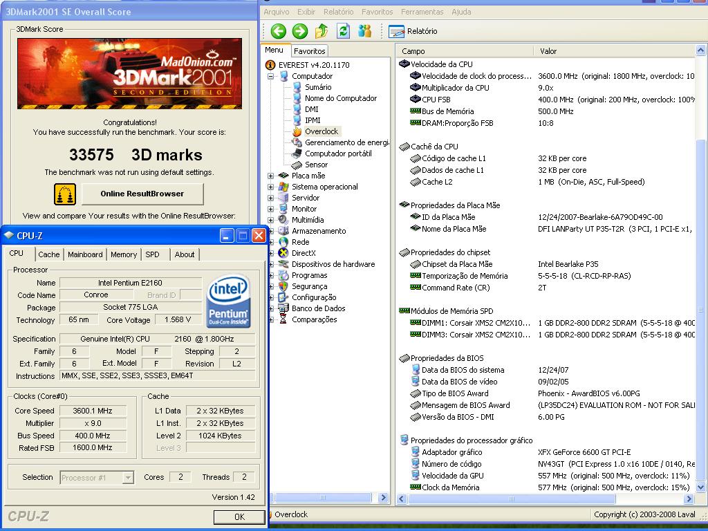Open the Processor #1 selection dropdown

pyautogui.click(x=128, y=477)
